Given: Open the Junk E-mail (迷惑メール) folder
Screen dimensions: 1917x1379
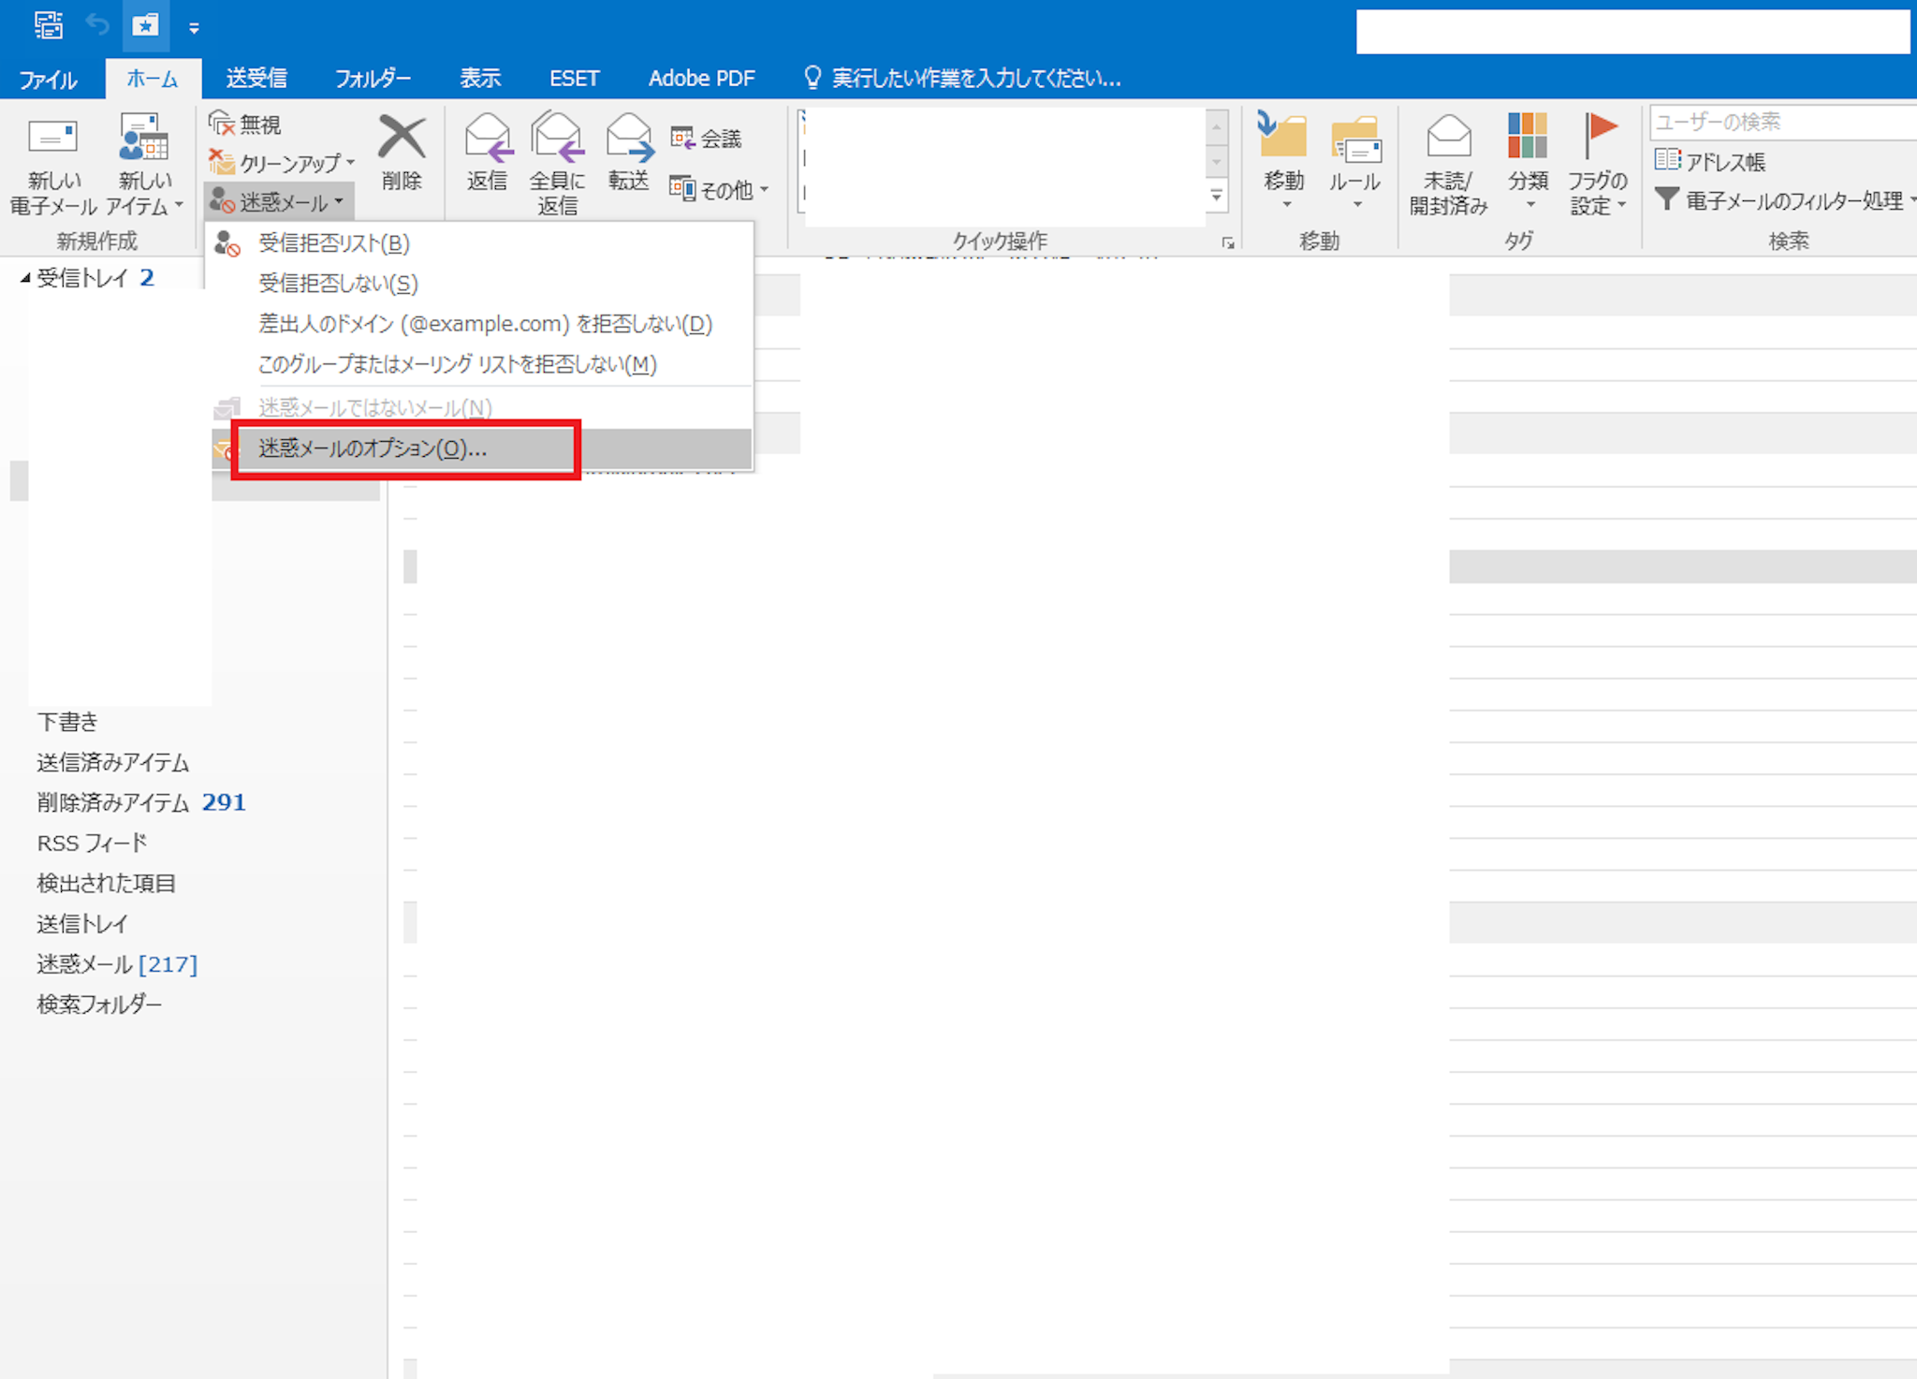Looking at the screenshot, I should [x=84, y=964].
